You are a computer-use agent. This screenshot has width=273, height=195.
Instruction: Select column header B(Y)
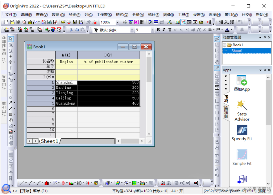click(x=109, y=55)
